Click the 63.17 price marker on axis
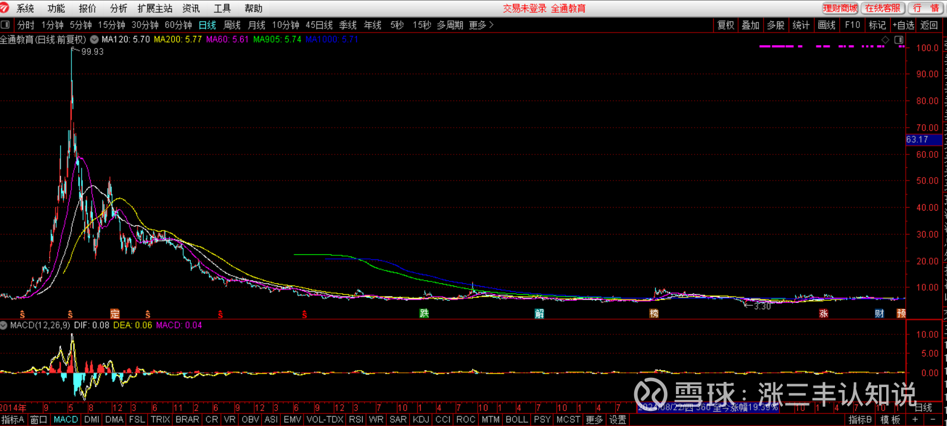The image size is (947, 426). pos(923,140)
